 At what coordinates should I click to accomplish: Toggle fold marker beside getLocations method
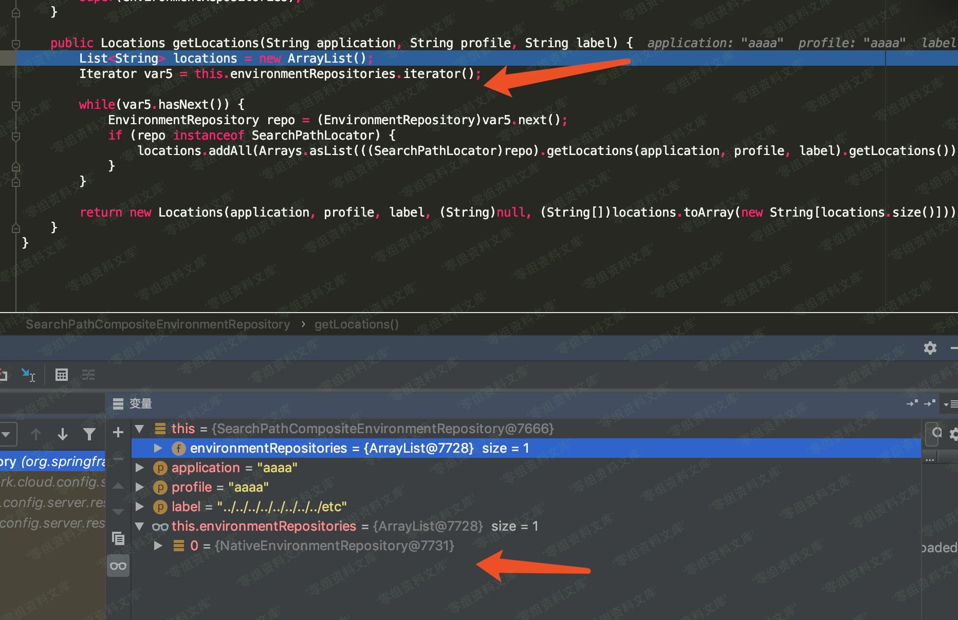16,44
